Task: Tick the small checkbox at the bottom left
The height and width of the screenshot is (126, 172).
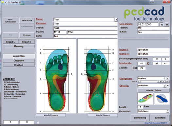Action: [38, 122]
